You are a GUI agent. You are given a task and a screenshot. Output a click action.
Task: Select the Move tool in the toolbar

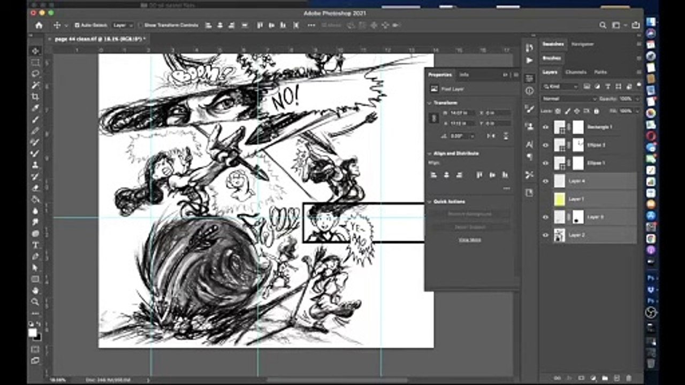[35, 51]
